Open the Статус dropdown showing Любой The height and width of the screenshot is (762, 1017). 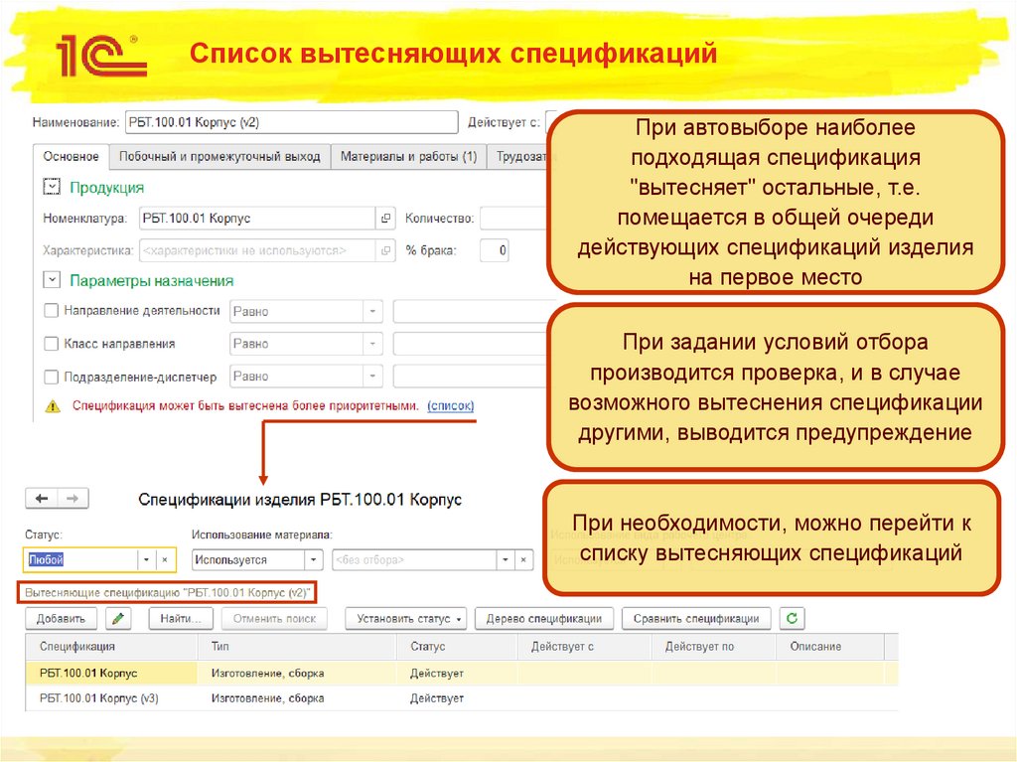[x=145, y=559]
